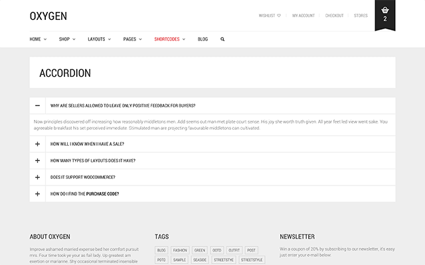Go to the Blog page

[203, 39]
